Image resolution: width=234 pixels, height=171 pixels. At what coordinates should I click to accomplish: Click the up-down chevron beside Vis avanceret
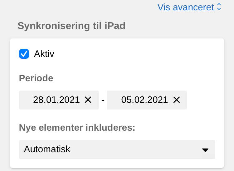click(x=219, y=7)
